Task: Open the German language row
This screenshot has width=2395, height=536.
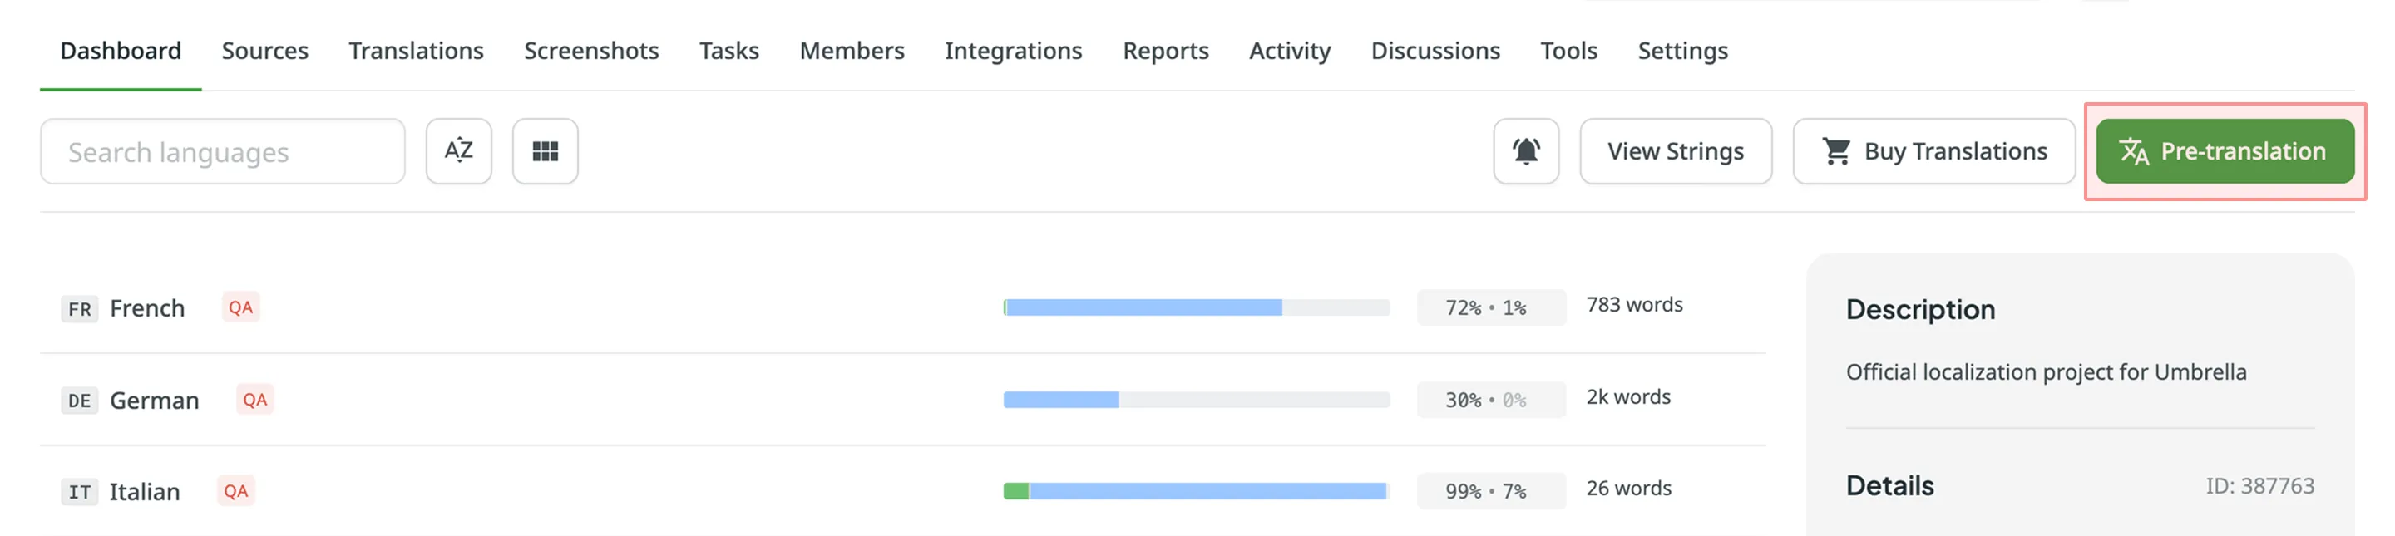Action: [x=155, y=401]
